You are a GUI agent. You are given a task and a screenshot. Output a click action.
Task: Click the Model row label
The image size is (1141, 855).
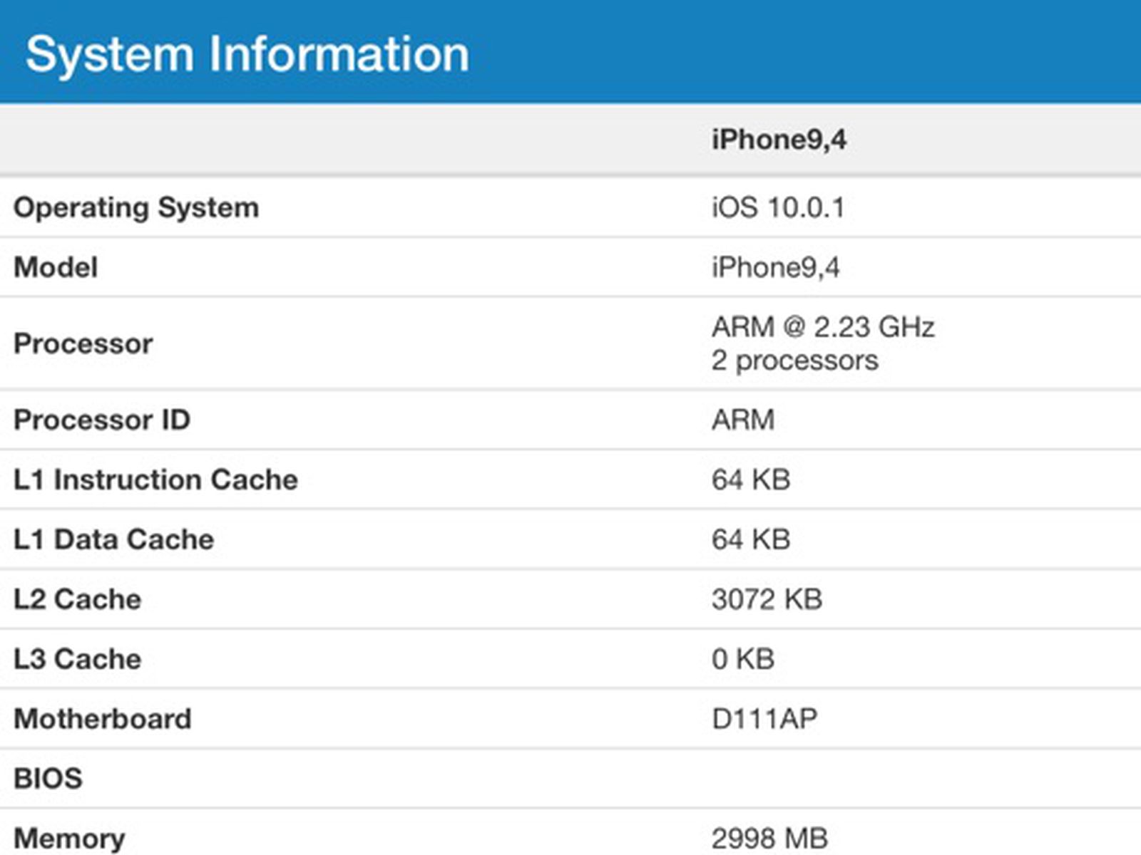56,268
